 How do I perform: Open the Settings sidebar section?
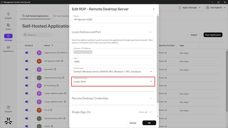coord(8,38)
